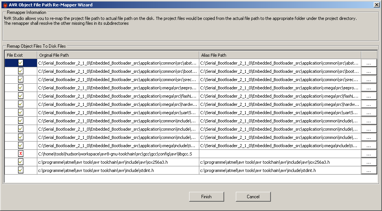
Task: Click the Alias File Path column header
Action: 280,55
